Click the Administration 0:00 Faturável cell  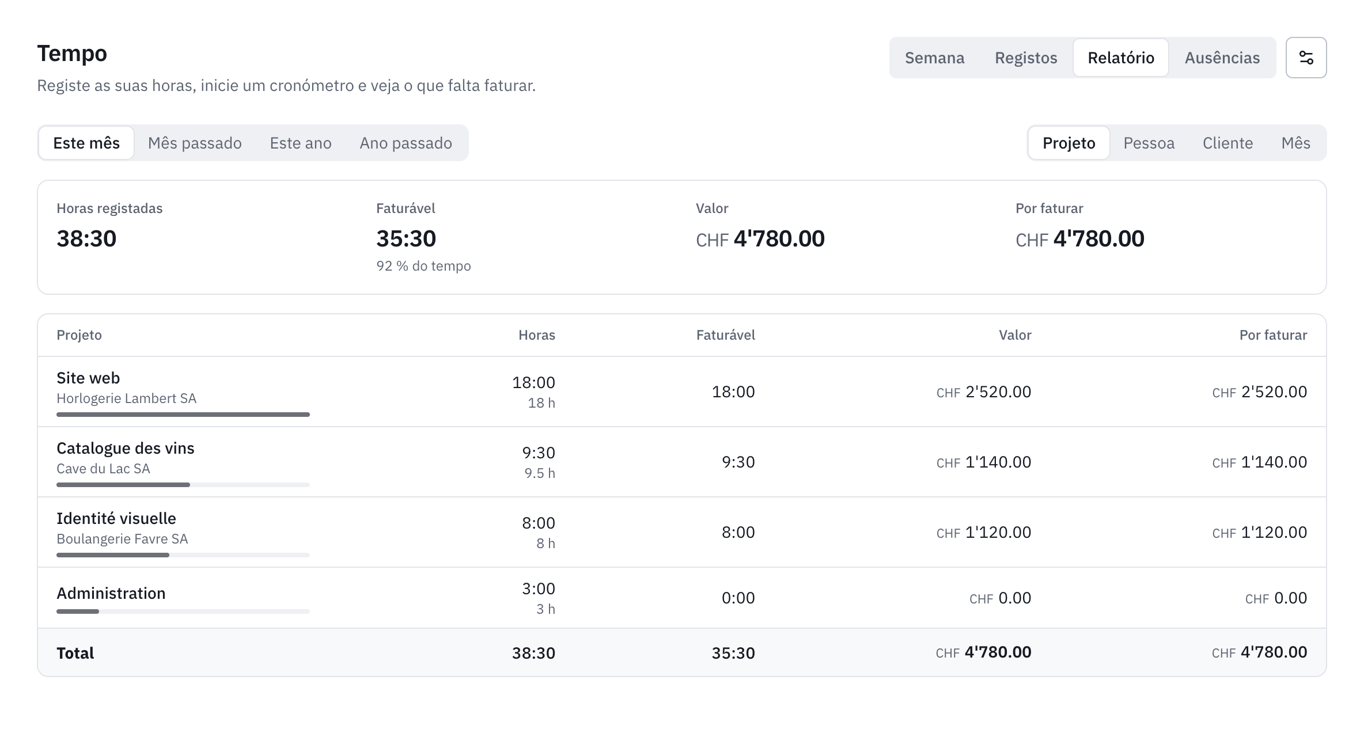tap(738, 598)
